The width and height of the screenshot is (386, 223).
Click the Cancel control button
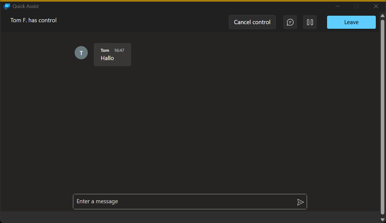click(x=252, y=22)
